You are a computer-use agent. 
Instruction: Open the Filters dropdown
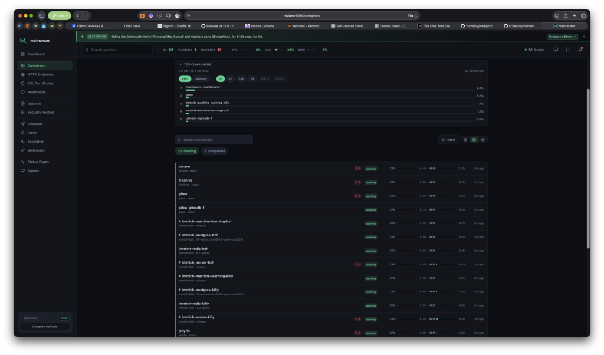pos(448,140)
